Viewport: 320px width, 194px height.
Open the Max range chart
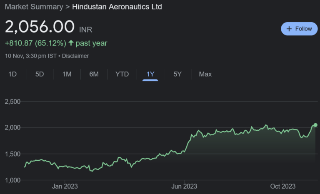(x=205, y=74)
